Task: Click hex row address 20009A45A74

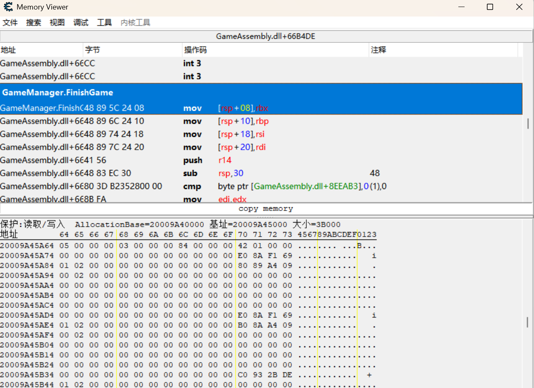Action: coord(27,256)
